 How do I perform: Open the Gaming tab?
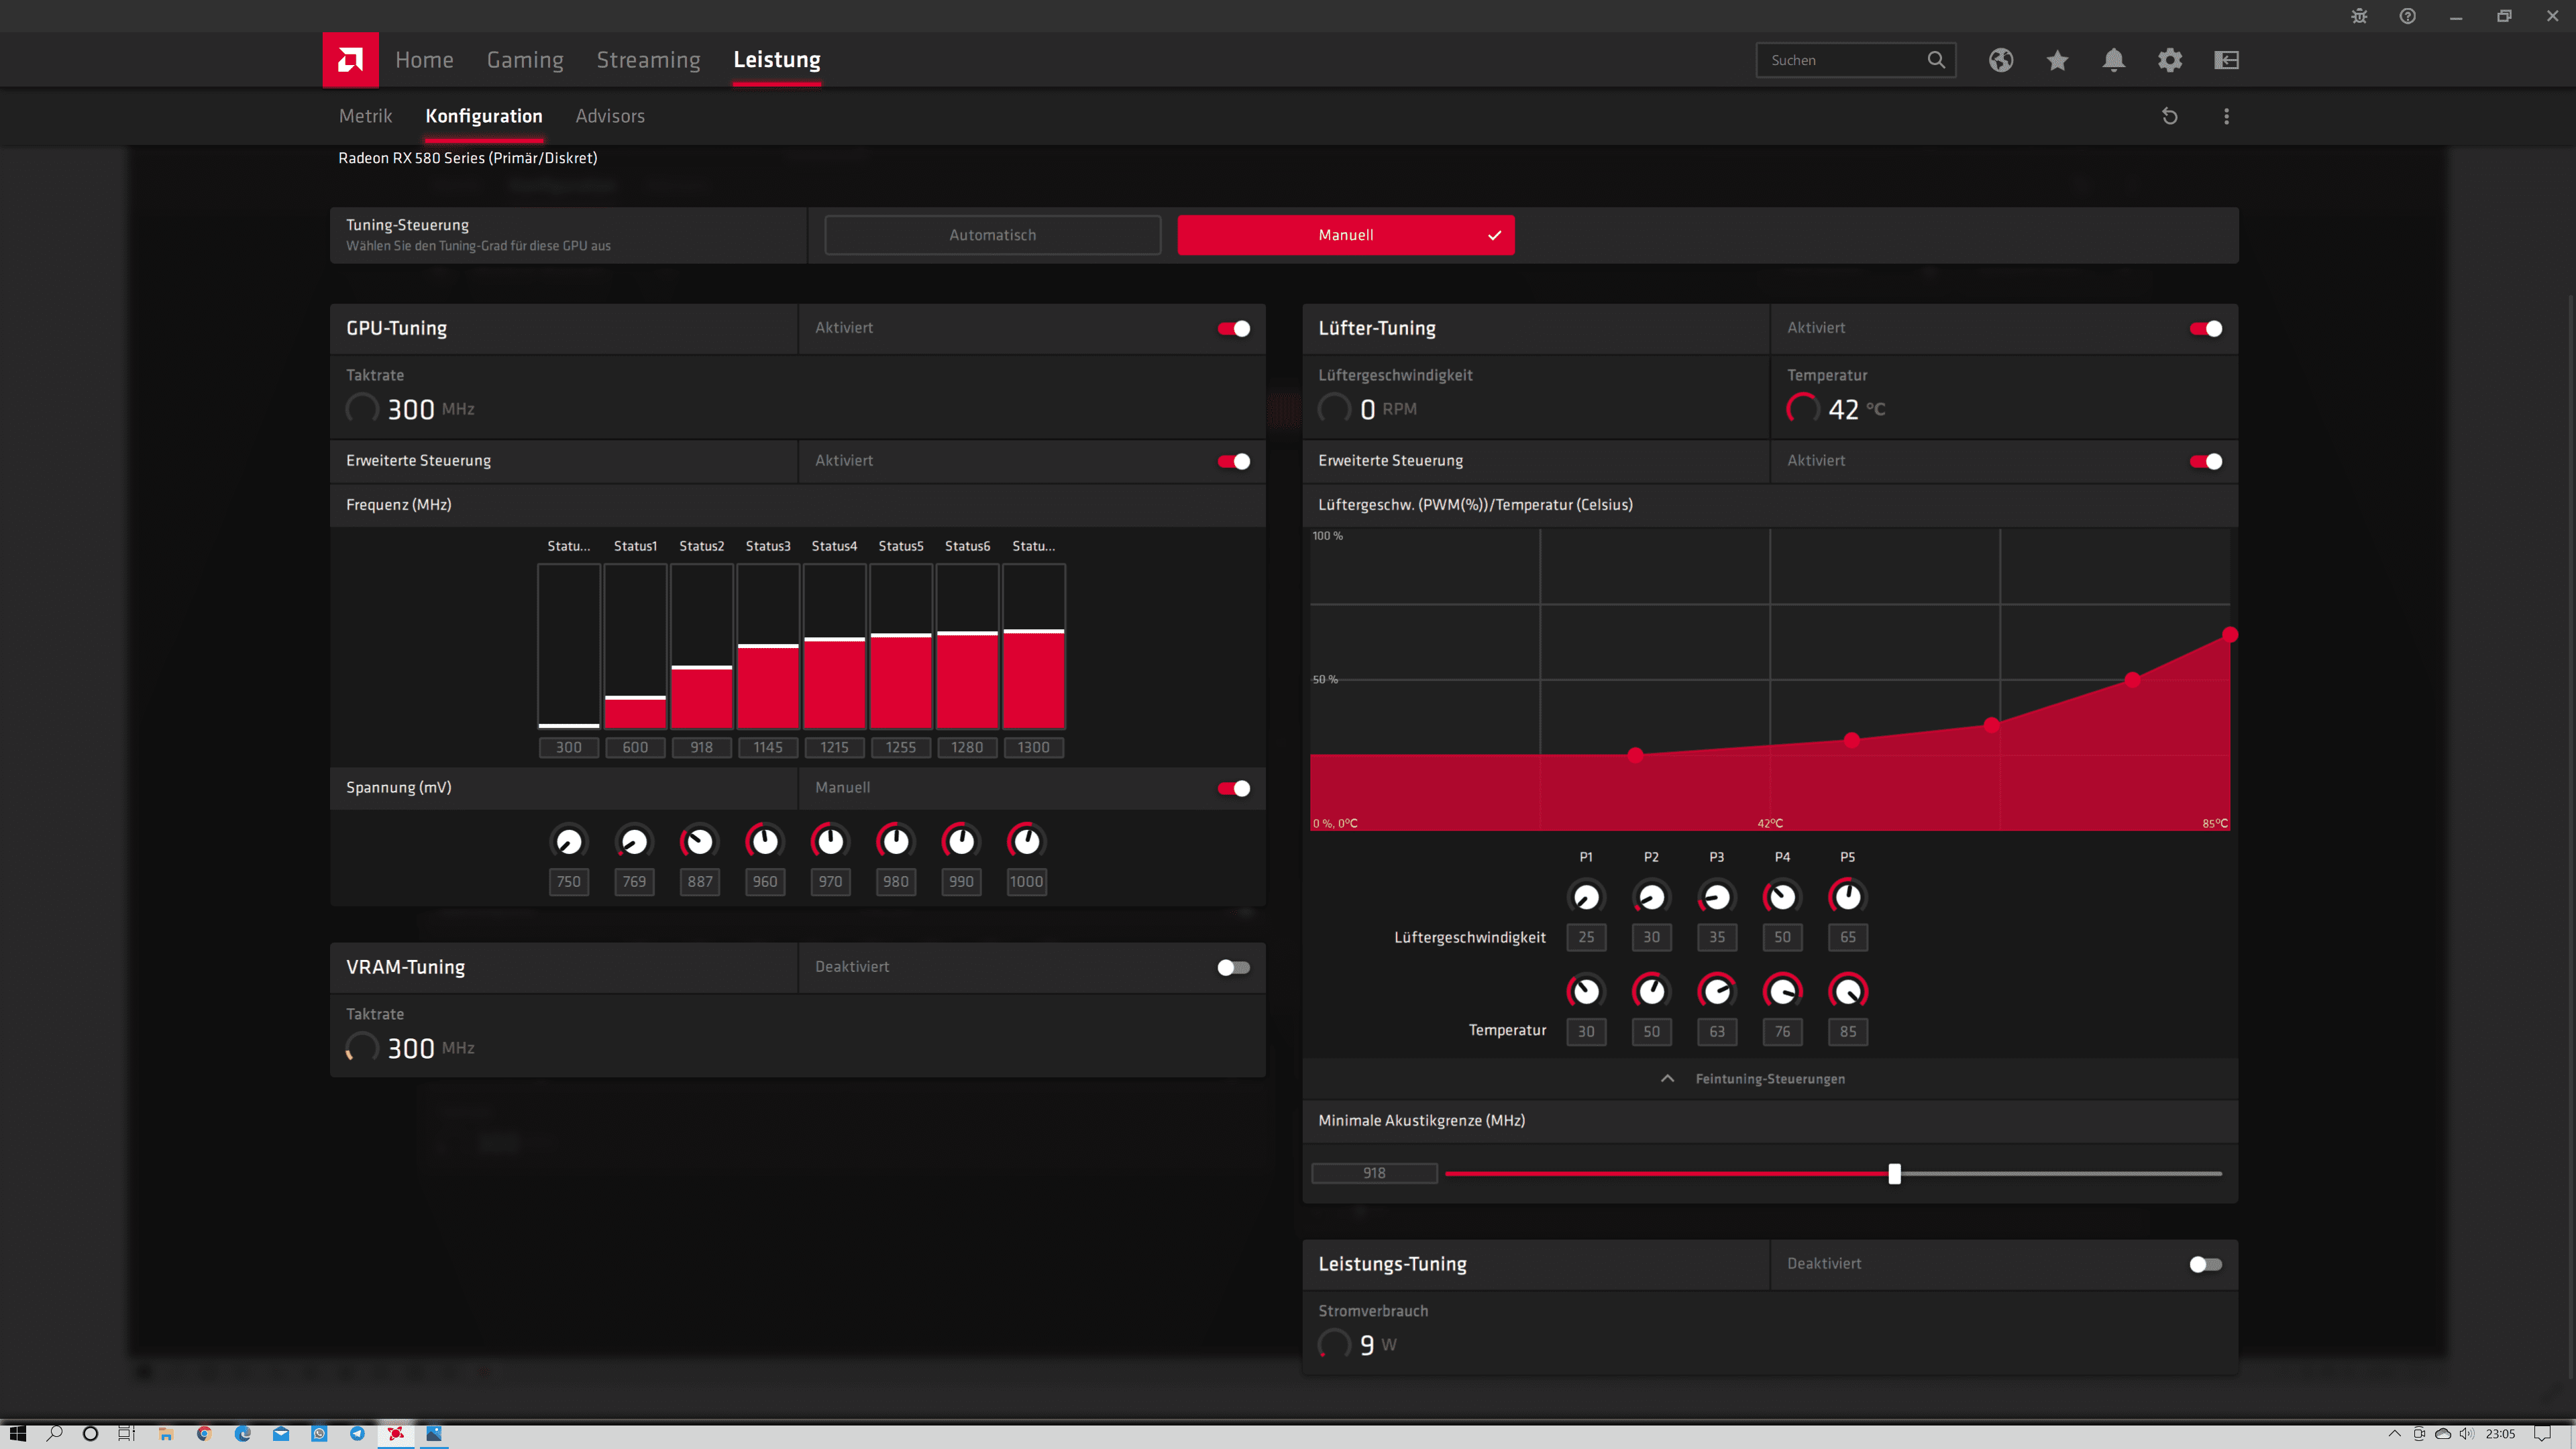coord(525,60)
